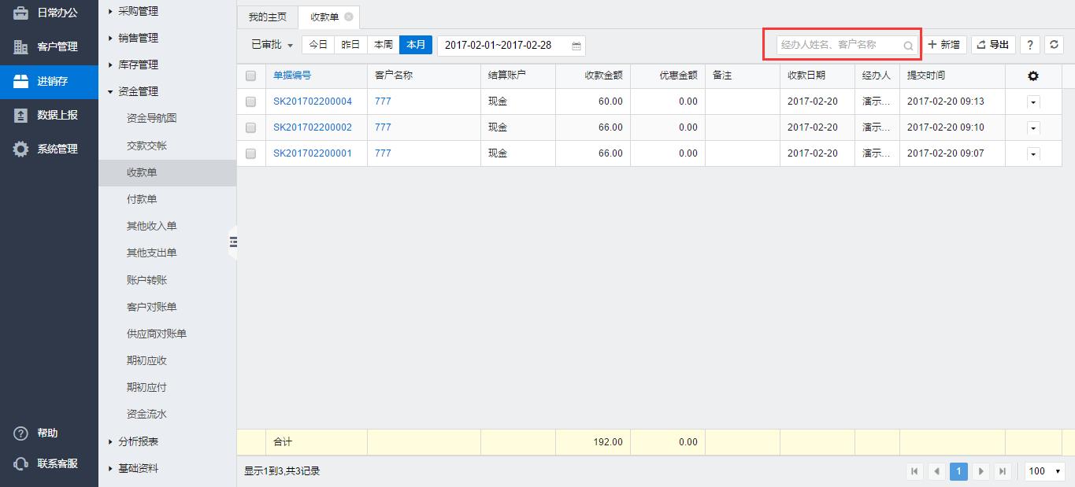Click the 经办人姓名、客户名称 search field
The image size is (1075, 487).
point(839,45)
